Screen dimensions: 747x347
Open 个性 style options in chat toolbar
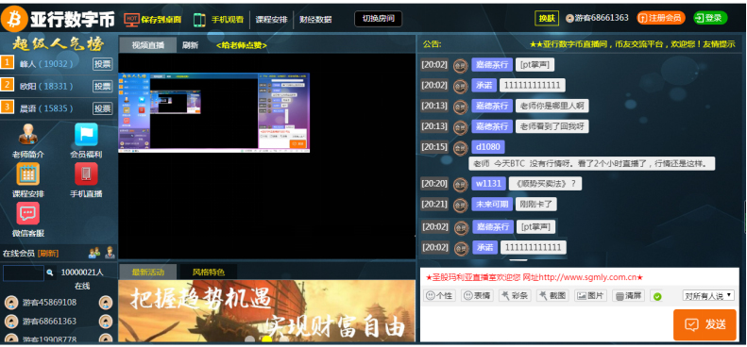[x=439, y=295]
